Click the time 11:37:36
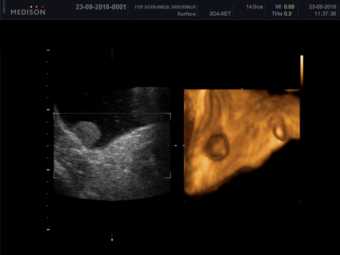The image size is (340, 255). pos(325,14)
